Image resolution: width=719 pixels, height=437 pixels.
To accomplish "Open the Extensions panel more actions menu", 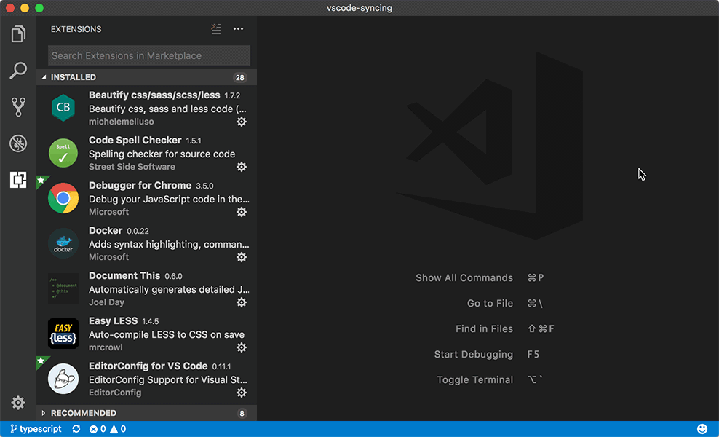I will pos(239,29).
